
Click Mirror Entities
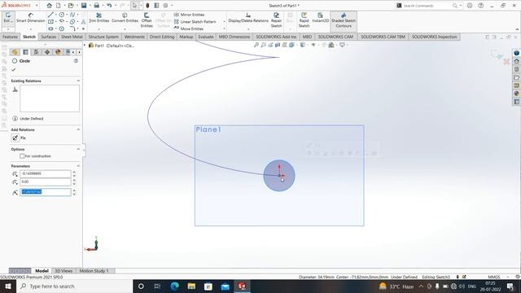(x=190, y=15)
